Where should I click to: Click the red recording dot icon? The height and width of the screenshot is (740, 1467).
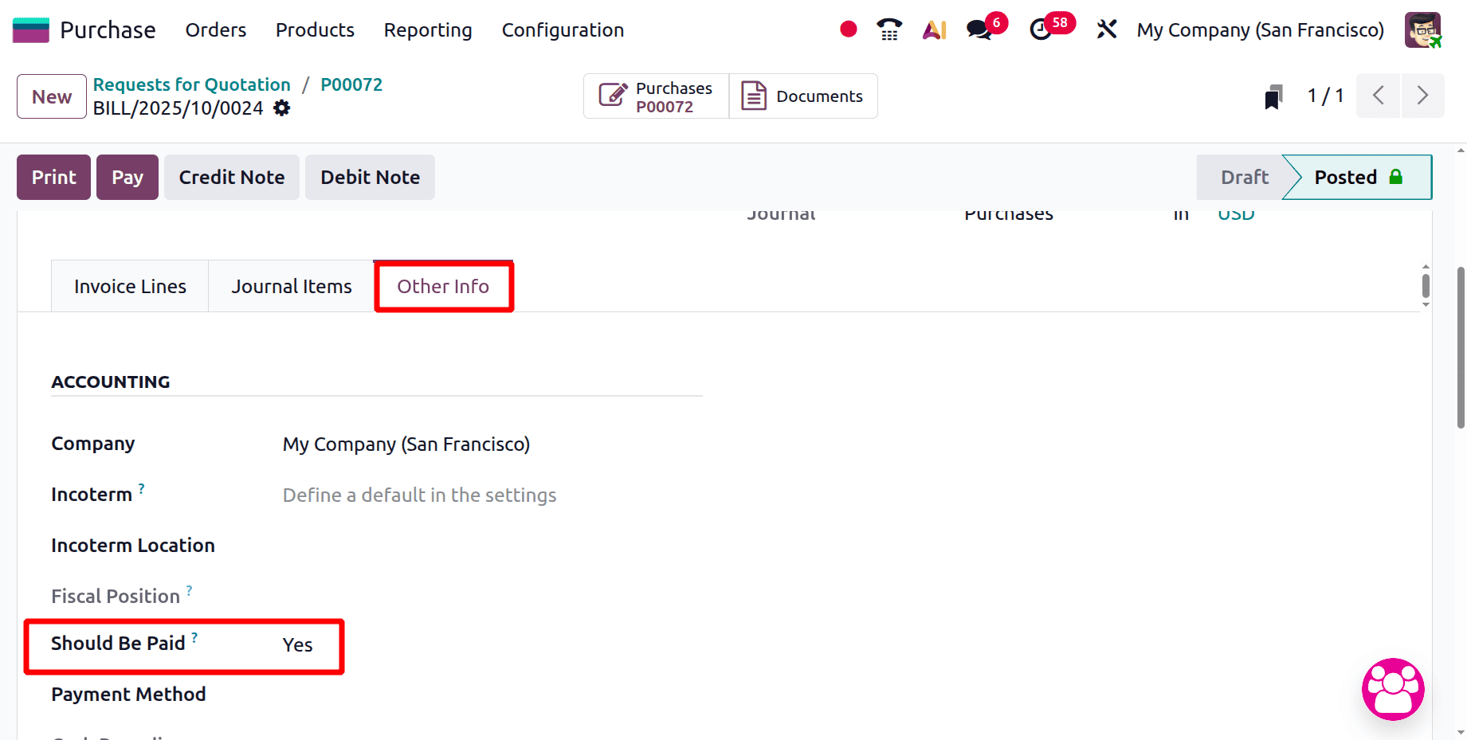point(847,29)
